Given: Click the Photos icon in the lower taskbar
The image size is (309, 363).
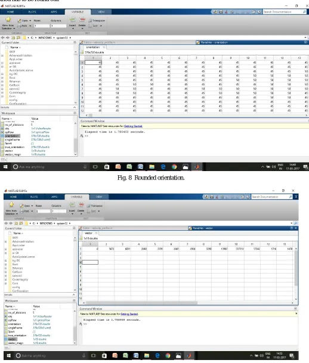Looking at the screenshot, I should click(x=178, y=356).
